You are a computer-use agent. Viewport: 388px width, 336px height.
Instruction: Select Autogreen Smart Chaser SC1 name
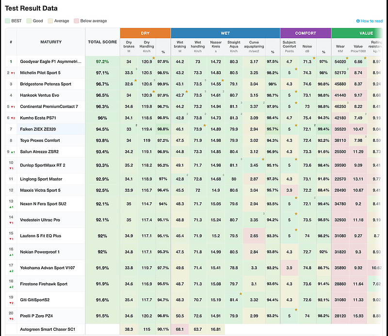click(x=48, y=329)
